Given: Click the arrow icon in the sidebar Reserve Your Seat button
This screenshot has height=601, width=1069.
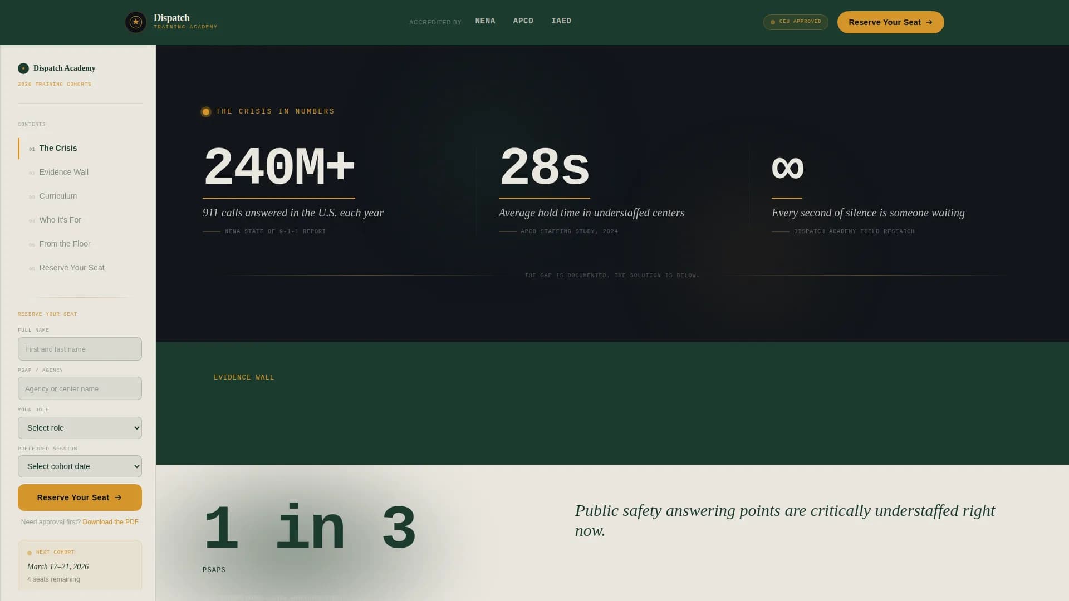Looking at the screenshot, I should point(118,497).
